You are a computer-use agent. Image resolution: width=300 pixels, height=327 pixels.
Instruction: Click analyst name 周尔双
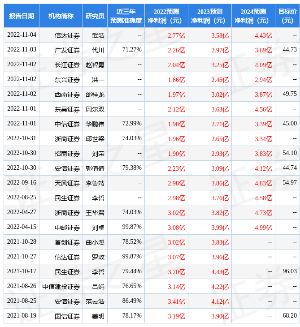(x=95, y=109)
